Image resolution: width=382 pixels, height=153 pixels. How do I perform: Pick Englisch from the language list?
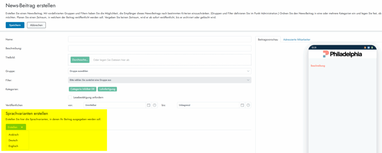[x=13, y=146]
